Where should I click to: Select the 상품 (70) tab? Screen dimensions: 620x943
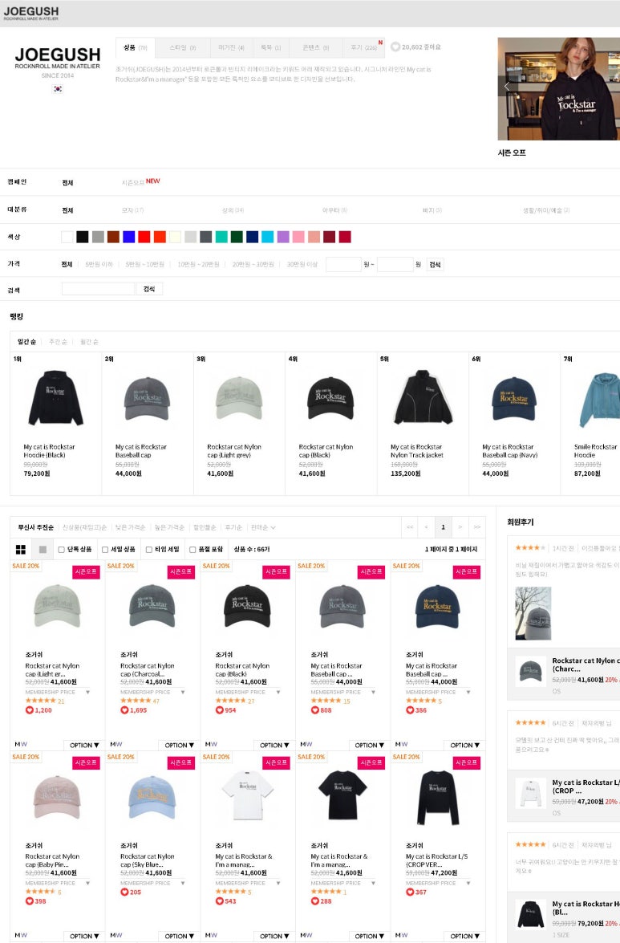pos(136,47)
